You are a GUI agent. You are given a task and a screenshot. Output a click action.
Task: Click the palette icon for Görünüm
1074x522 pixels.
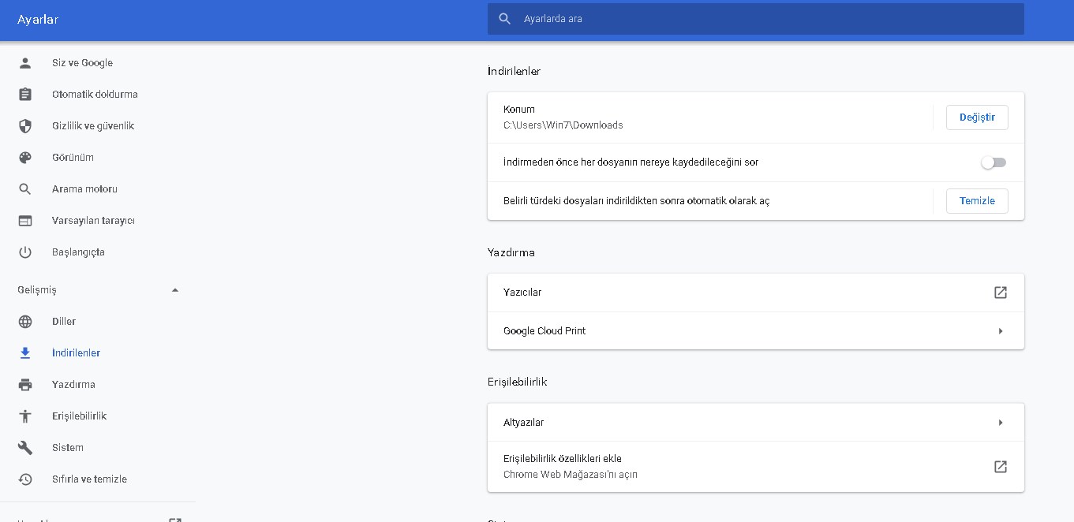click(25, 158)
